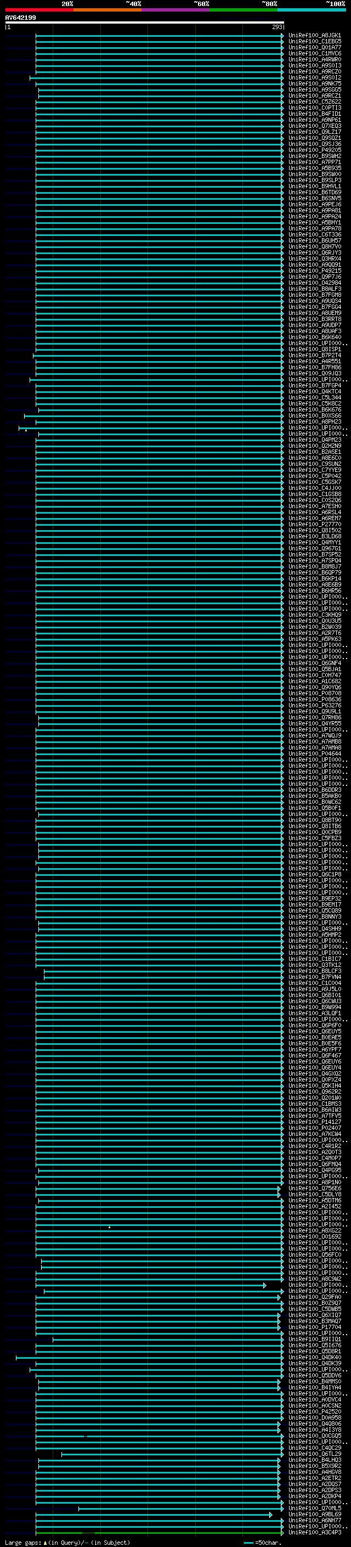The image size is (351, 1547).
Task: Select hit label UniRef100_Q7XEQ3
Action: [315, 126]
